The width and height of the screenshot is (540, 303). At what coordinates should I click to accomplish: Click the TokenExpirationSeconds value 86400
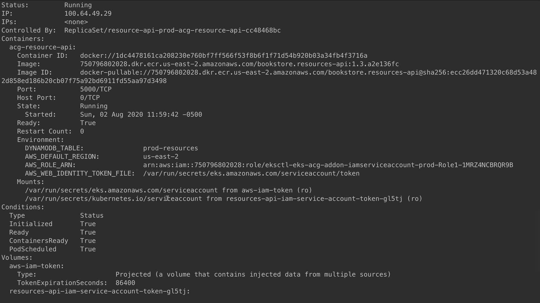coord(125,283)
